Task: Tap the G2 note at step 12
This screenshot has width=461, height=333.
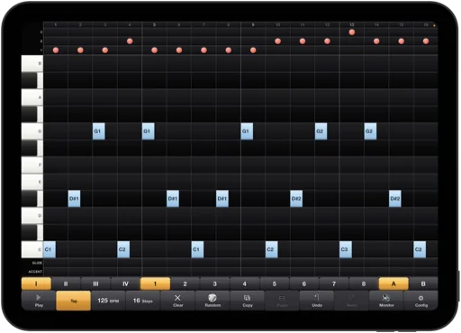Action: [x=321, y=131]
